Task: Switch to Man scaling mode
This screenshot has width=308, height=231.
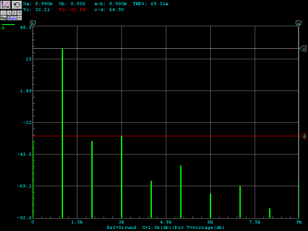Action: point(3,18)
